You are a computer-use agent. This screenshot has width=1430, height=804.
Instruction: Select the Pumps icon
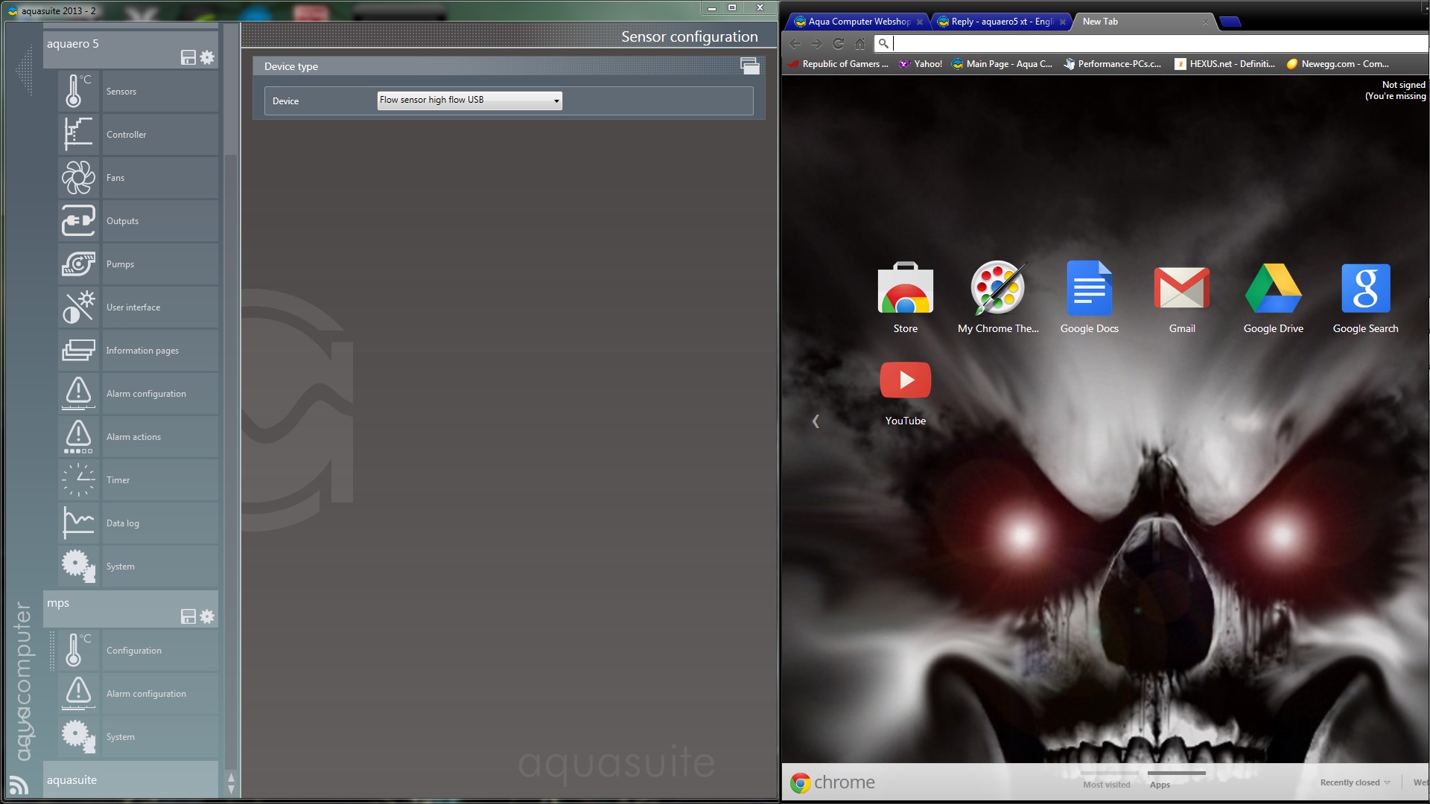pos(78,264)
